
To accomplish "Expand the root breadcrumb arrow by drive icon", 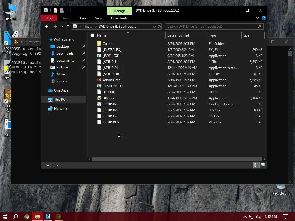I will (x=80, y=26).
